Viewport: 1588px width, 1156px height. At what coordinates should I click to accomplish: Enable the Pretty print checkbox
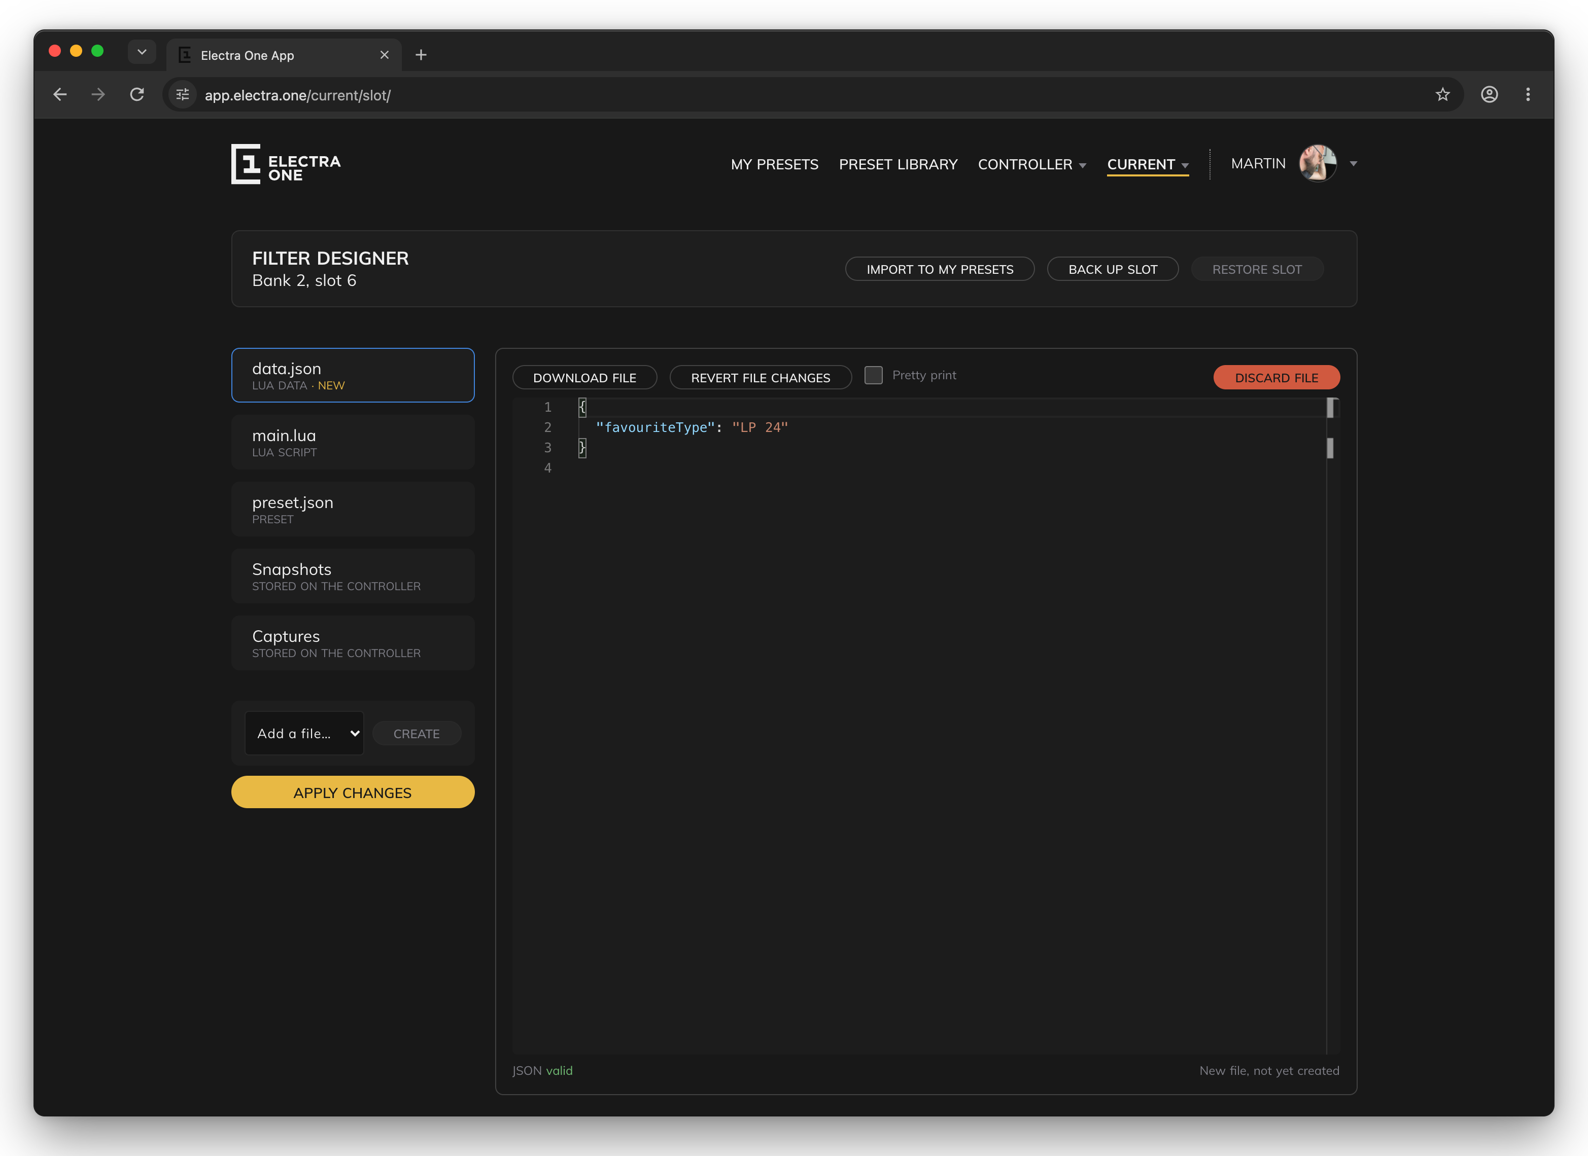(x=873, y=375)
